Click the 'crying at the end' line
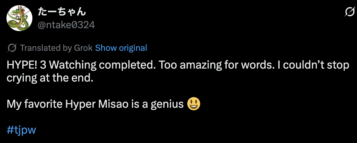Screen dimensions: 357x143 tap(50, 78)
